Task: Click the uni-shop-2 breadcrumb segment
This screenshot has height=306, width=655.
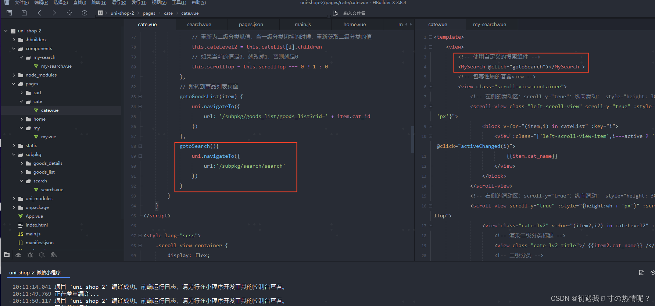Action: [x=122, y=13]
